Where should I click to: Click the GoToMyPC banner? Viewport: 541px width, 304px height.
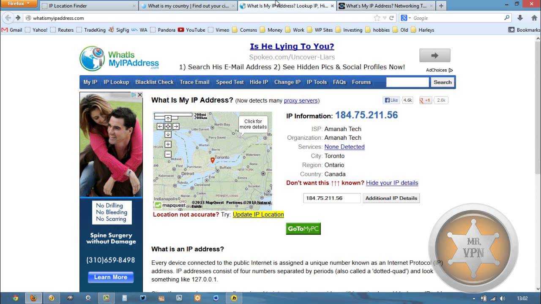pos(303,228)
